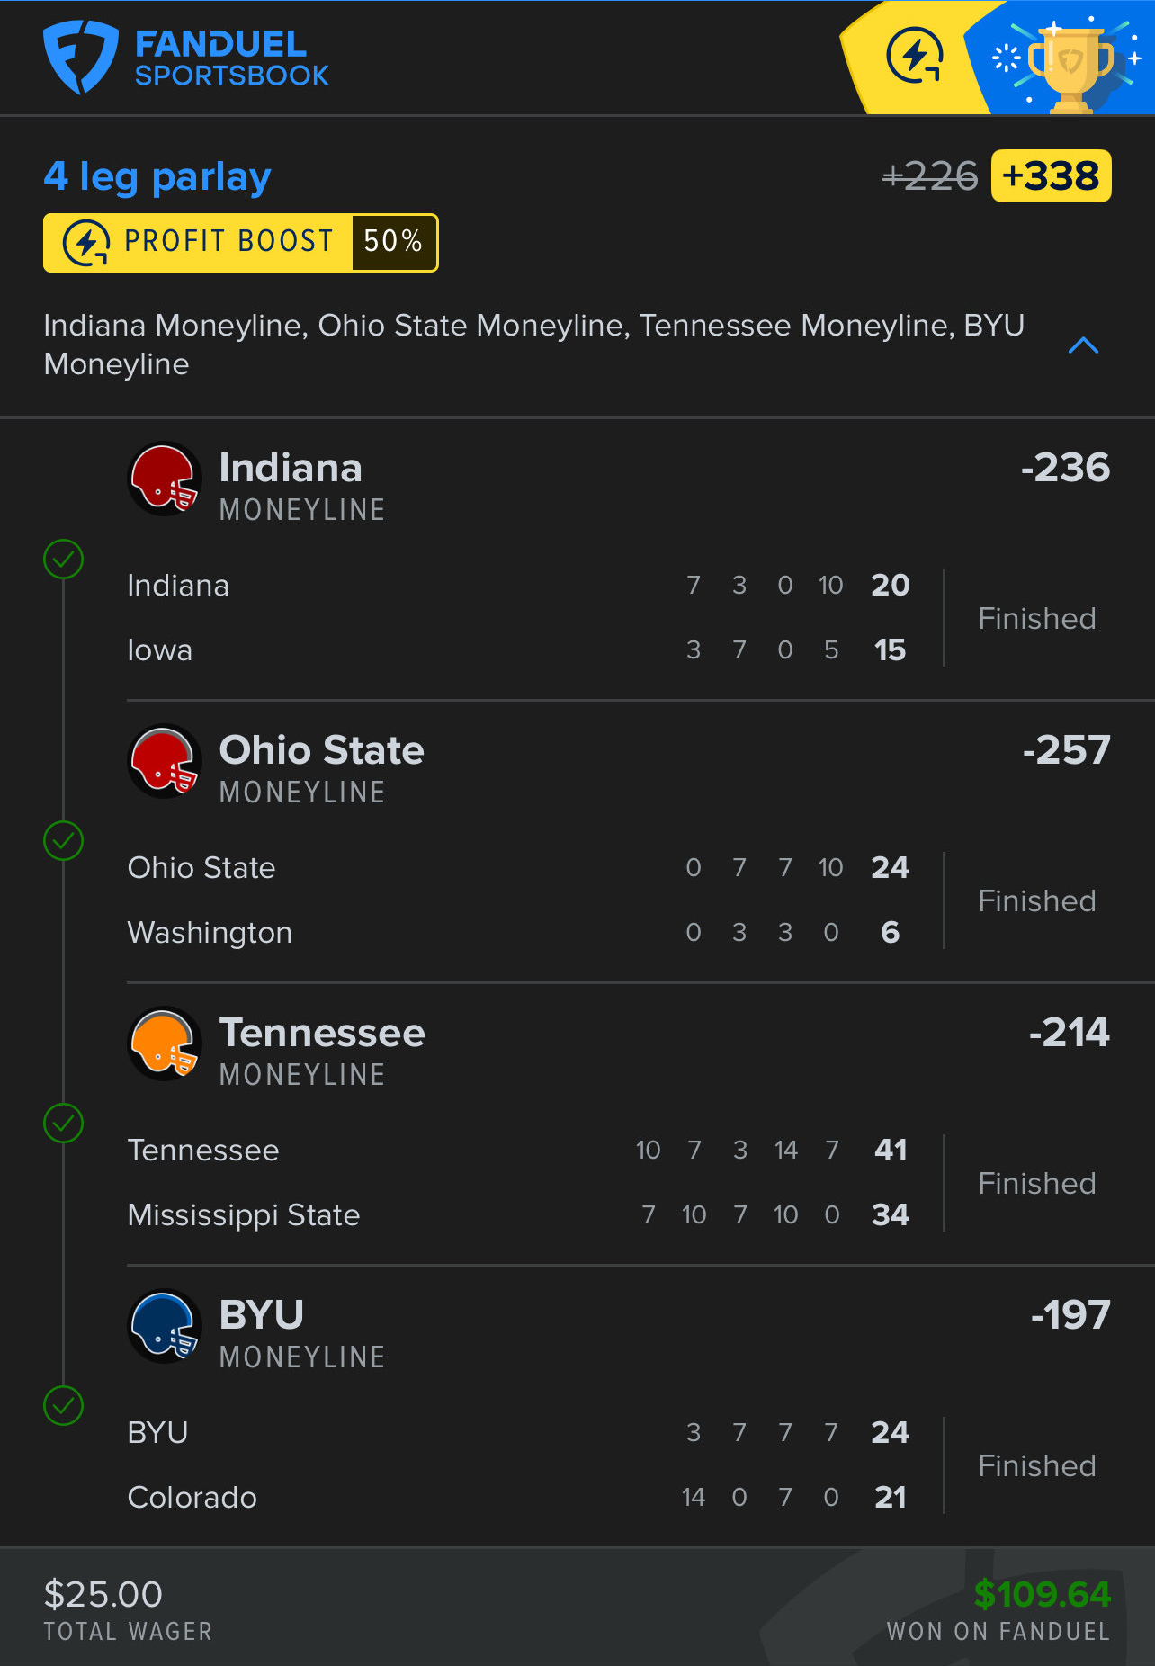Tap the yellow profit boost lightning icon

914,56
